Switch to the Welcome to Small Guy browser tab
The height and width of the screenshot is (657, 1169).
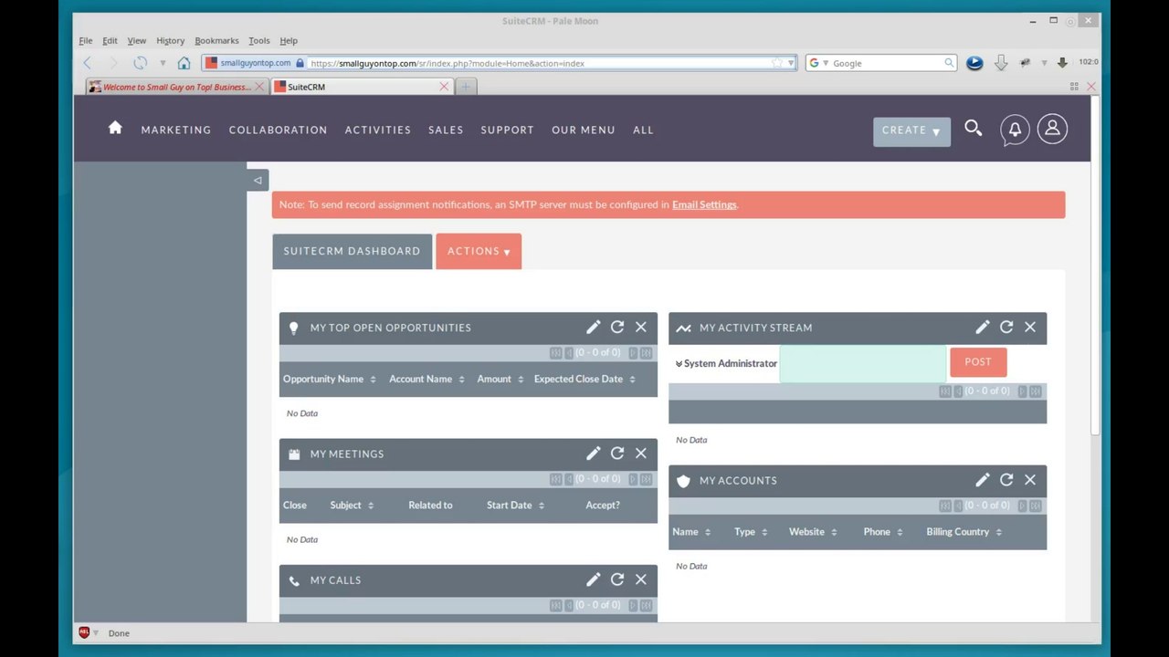(176, 87)
